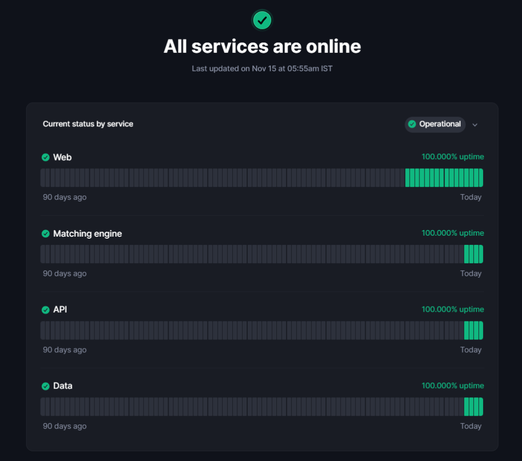522x461 pixels.
Task: Click the green check icon beside API
Action: click(46, 310)
